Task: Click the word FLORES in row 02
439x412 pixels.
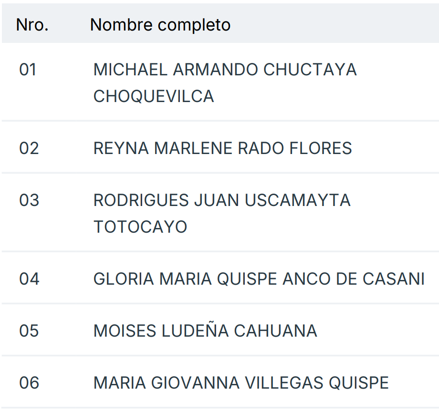Action: [x=321, y=148]
